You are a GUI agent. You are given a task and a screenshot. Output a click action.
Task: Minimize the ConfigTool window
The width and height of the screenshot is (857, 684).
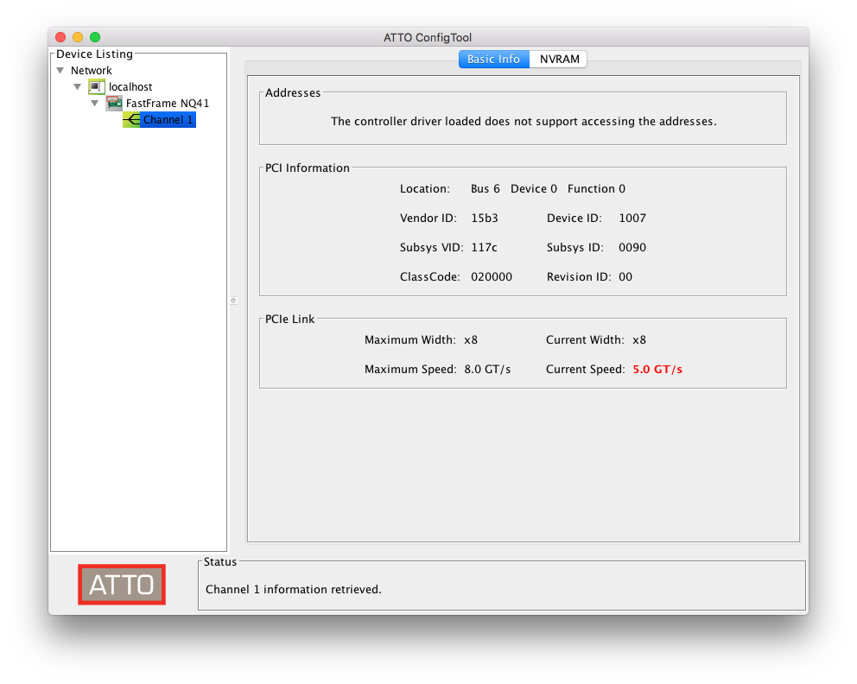coord(78,37)
